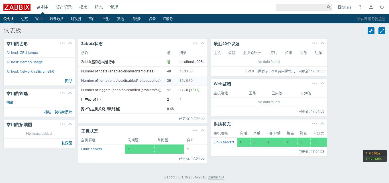Open Ali host: Memory usage graph

coord(25,62)
